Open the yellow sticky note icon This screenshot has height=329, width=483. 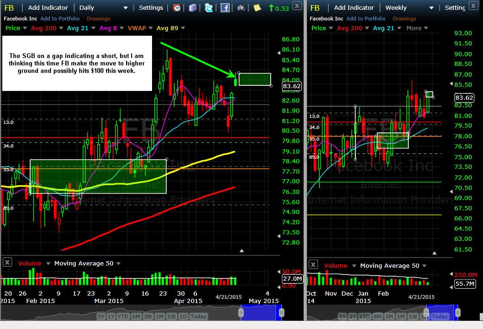click(257, 8)
